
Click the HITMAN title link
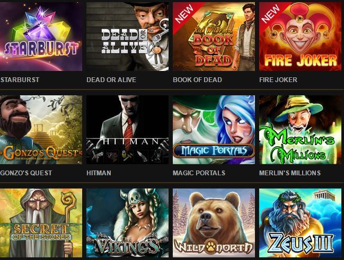pyautogui.click(x=99, y=173)
